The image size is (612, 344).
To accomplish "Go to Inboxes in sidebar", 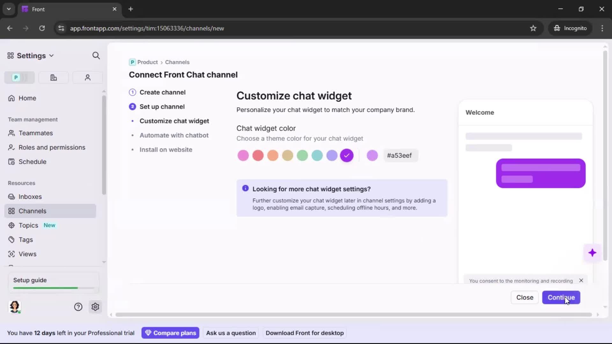I will pos(30,197).
